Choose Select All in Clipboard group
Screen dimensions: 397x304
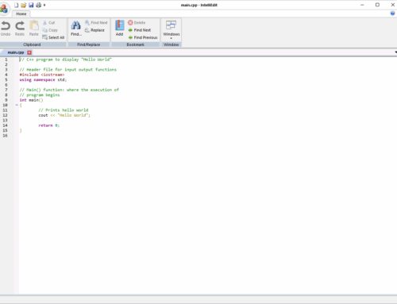pyautogui.click(x=53, y=37)
